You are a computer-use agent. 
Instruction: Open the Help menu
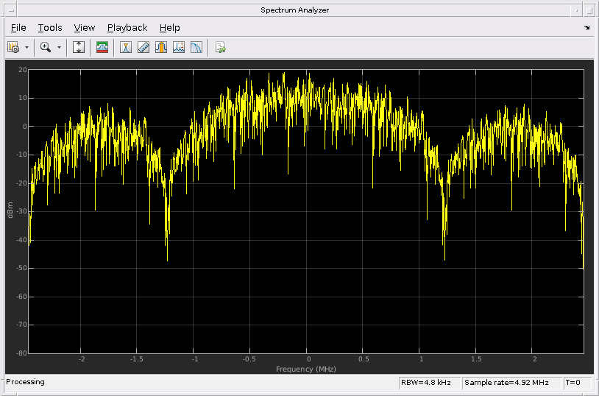(169, 27)
